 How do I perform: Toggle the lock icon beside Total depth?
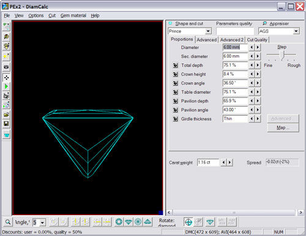[175, 66]
